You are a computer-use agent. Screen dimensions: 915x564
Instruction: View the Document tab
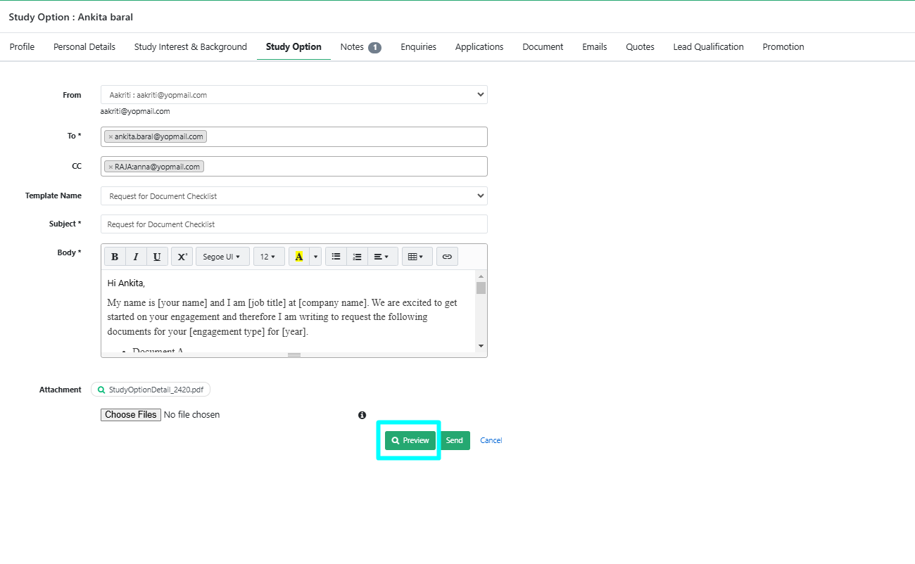point(543,47)
